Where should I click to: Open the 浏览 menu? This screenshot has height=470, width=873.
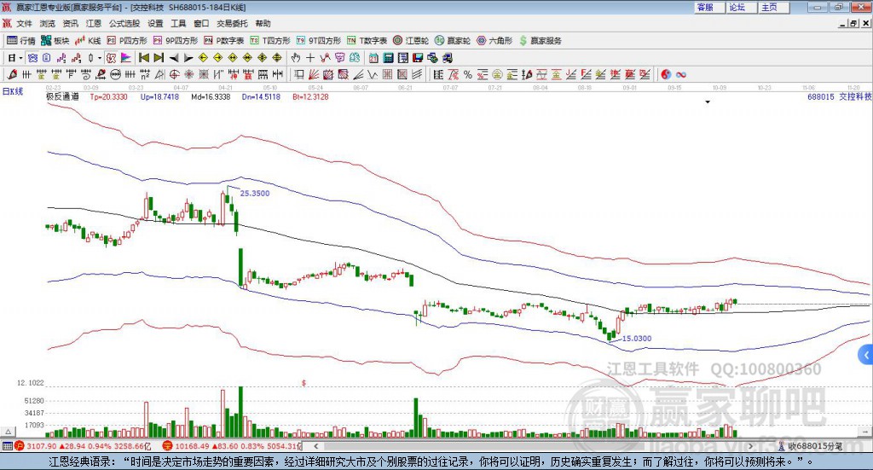48,23
